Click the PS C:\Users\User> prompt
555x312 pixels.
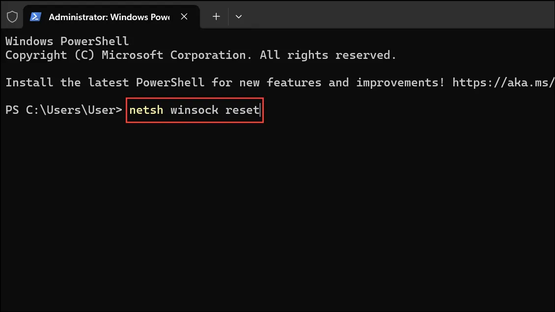click(x=64, y=110)
